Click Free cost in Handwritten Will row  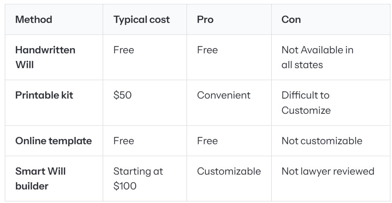coord(124,50)
